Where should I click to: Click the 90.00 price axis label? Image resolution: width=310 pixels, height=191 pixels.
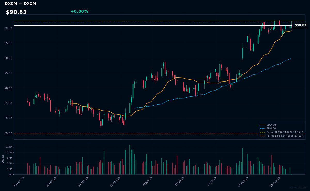coord(9,28)
